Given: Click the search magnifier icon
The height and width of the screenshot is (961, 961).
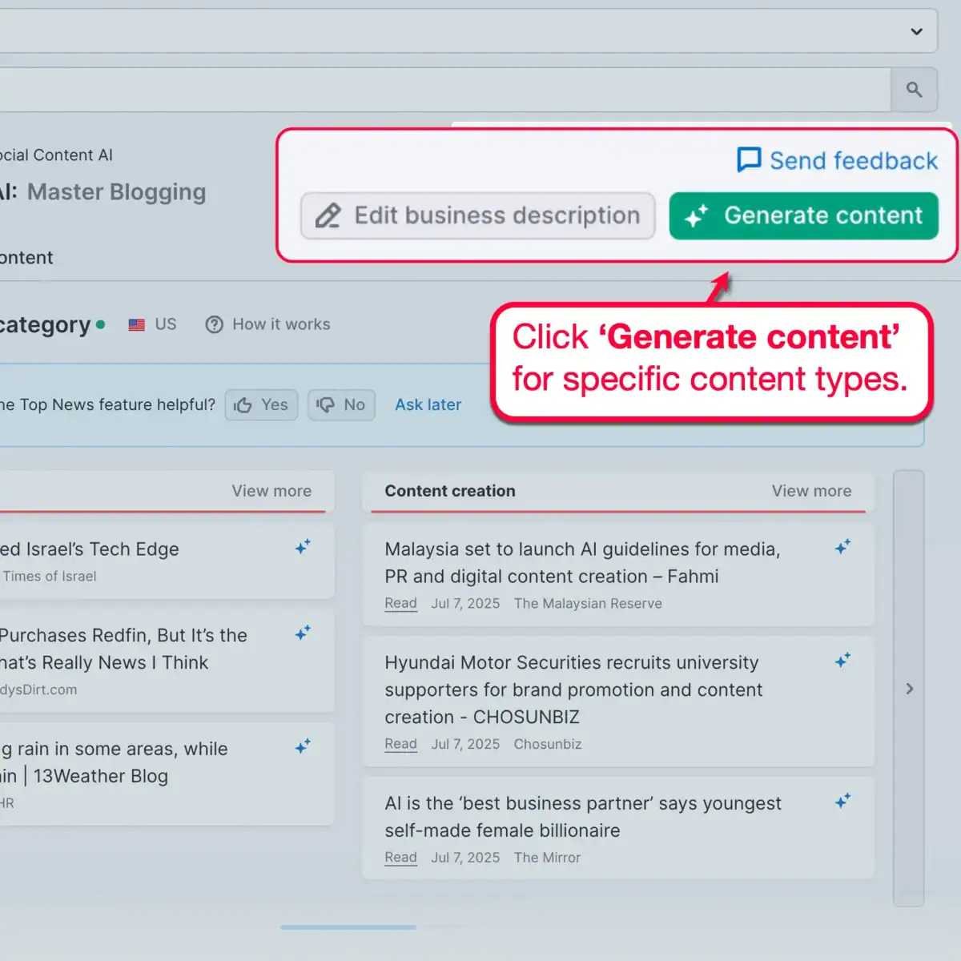Looking at the screenshot, I should coord(914,89).
